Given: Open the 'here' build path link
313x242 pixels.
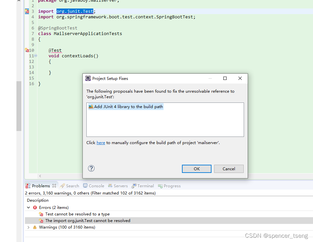Looking at the screenshot, I should click(101, 143).
